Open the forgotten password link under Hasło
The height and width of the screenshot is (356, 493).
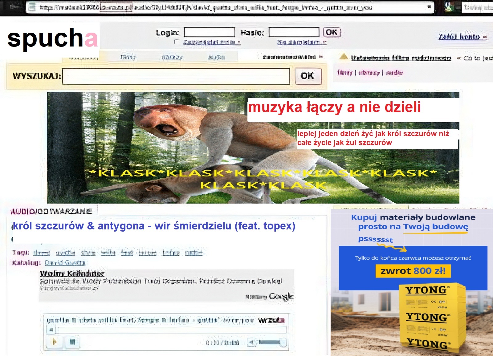click(301, 42)
